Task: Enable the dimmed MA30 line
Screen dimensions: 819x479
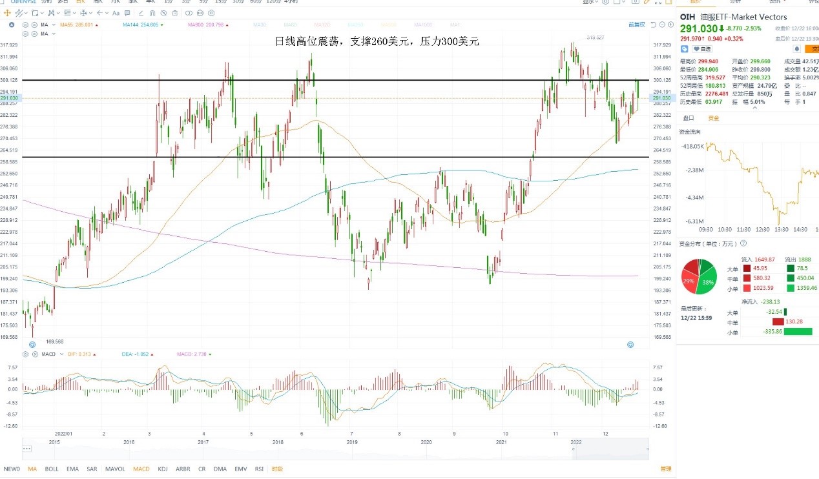Action: coord(260,25)
